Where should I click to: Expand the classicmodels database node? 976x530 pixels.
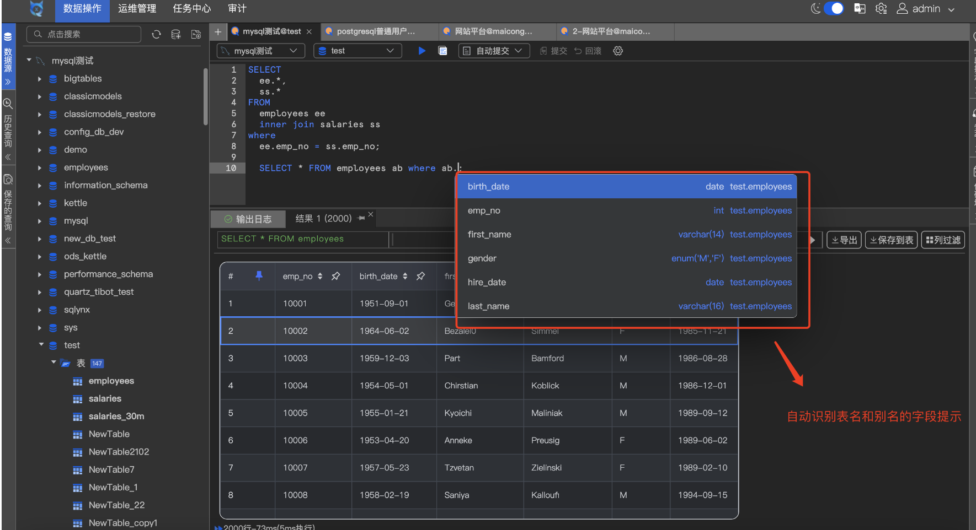point(40,96)
